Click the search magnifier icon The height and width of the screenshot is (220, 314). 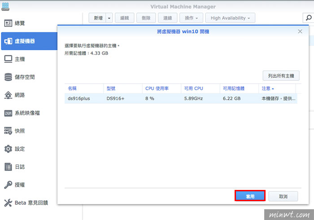pyautogui.click(x=309, y=18)
